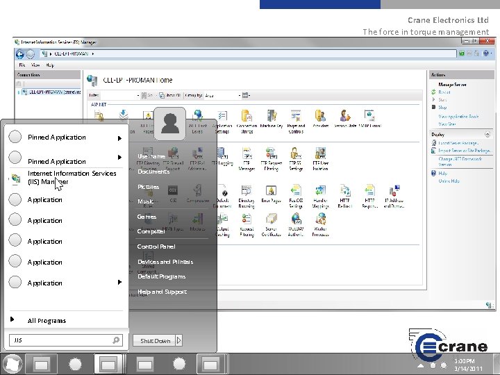Launch Internet Information Services (IIS) Manager entry

coord(66,178)
